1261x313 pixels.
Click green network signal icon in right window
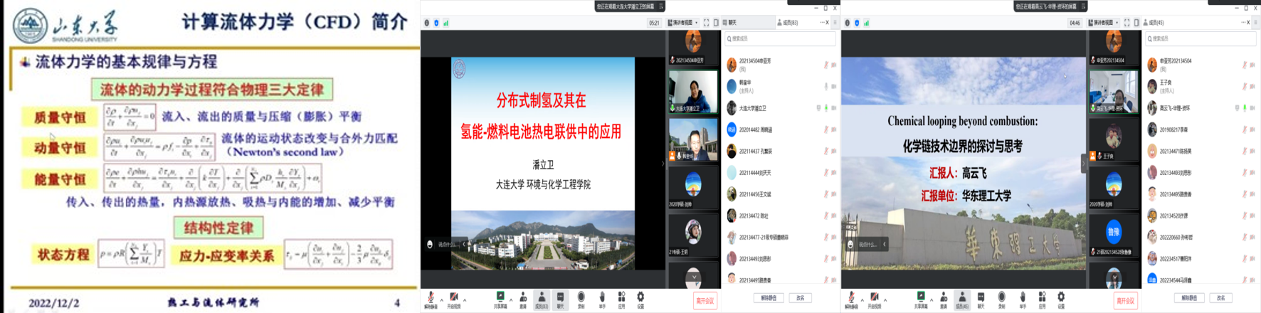point(867,23)
